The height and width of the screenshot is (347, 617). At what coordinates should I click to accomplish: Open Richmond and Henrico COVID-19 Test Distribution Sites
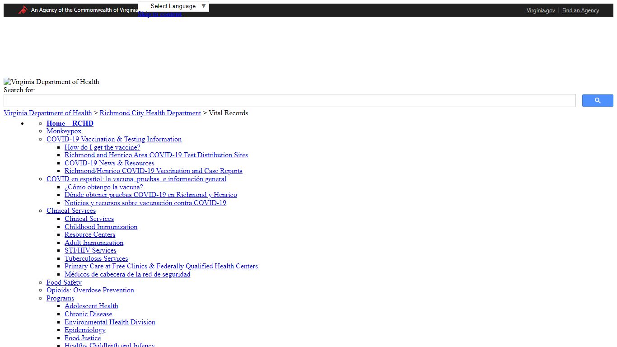[x=156, y=155]
